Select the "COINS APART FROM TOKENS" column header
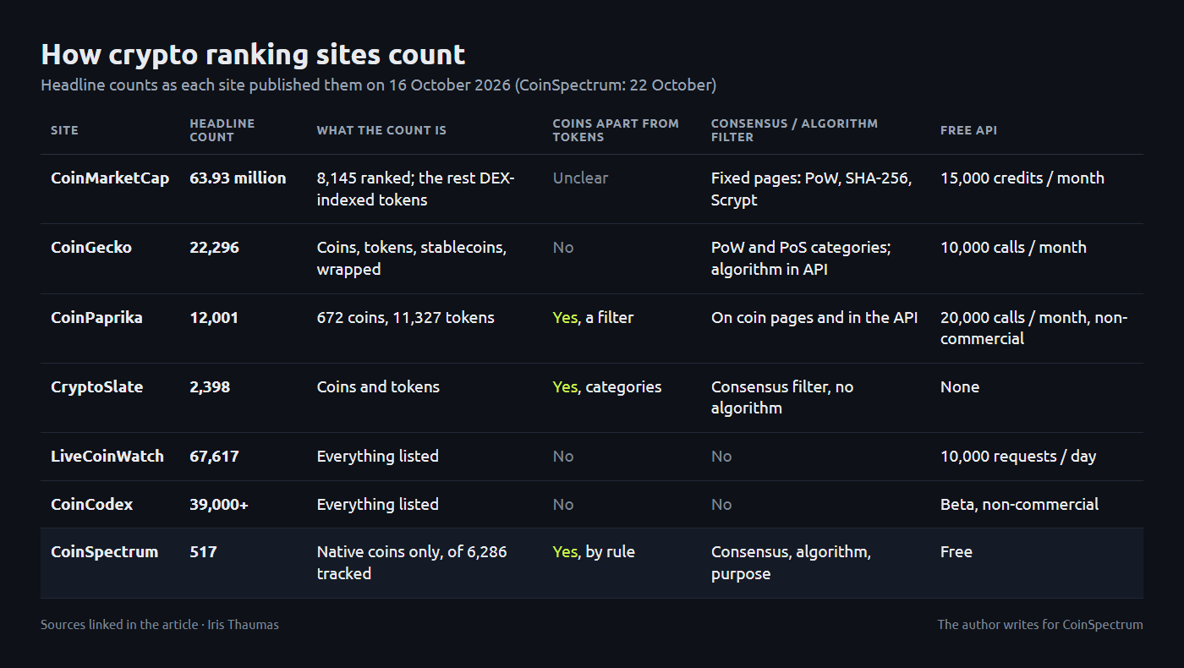Screen dimensions: 1184x668 (616, 130)
